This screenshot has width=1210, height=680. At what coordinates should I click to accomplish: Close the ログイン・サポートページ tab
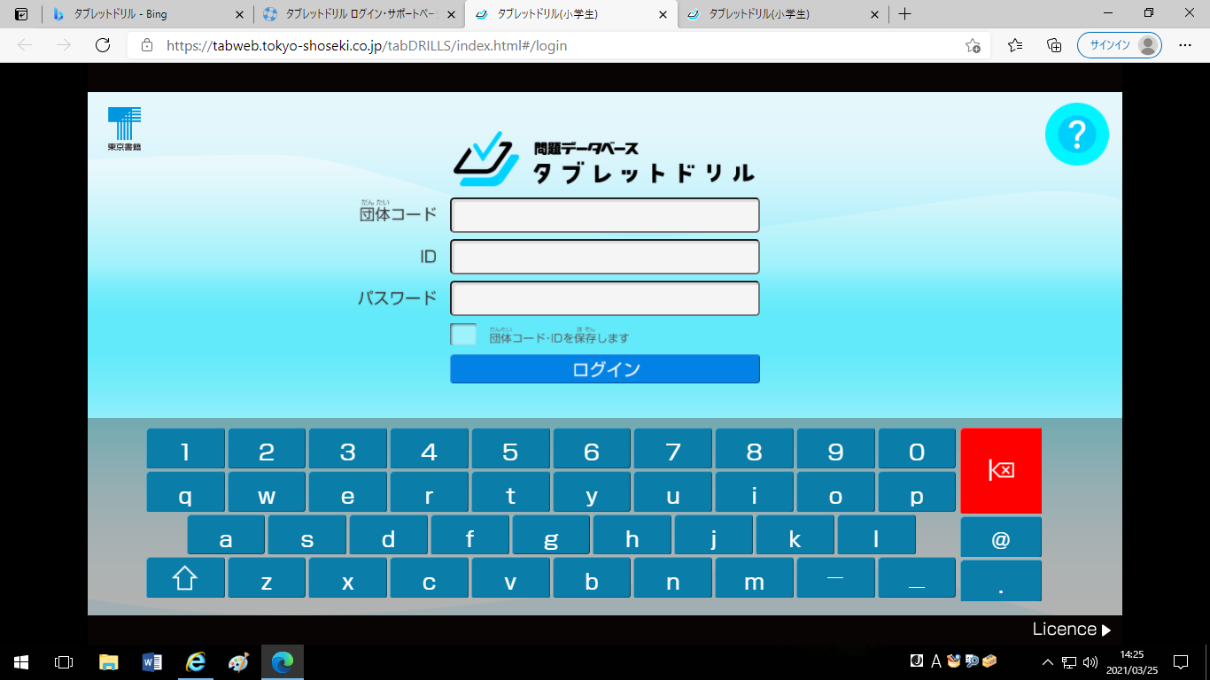pos(451,14)
